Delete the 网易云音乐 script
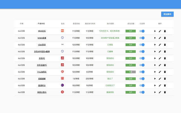This screenshot has height=113, width=181. [165, 92]
